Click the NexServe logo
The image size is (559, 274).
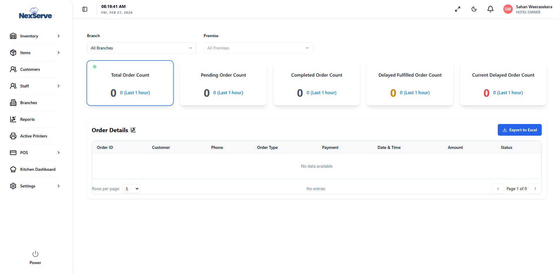(35, 14)
